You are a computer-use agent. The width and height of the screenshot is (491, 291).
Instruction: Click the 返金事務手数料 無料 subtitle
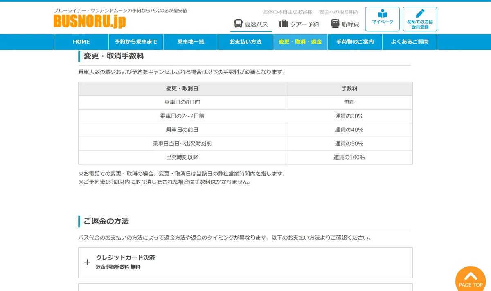tap(118, 267)
